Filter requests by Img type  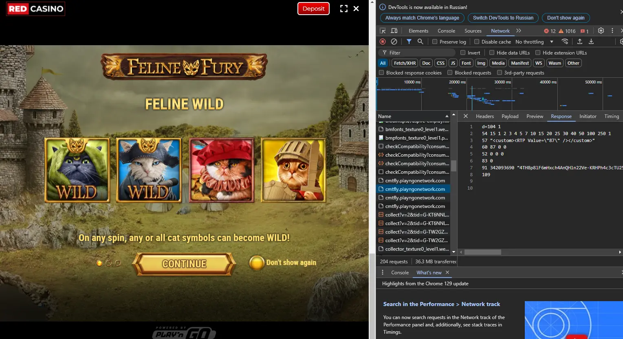click(481, 63)
